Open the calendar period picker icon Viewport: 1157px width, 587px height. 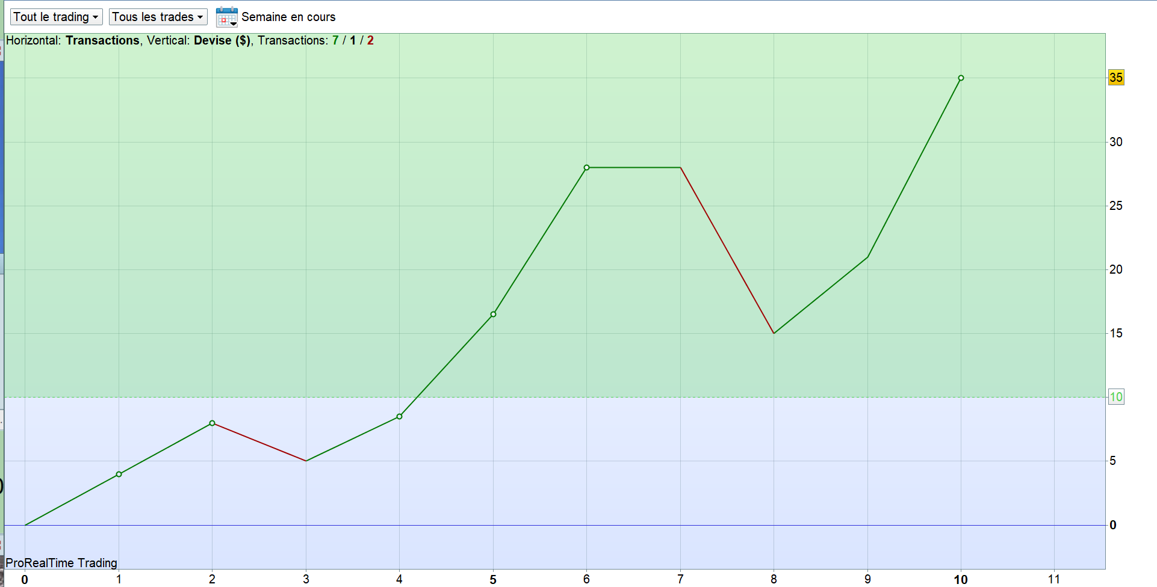[226, 17]
